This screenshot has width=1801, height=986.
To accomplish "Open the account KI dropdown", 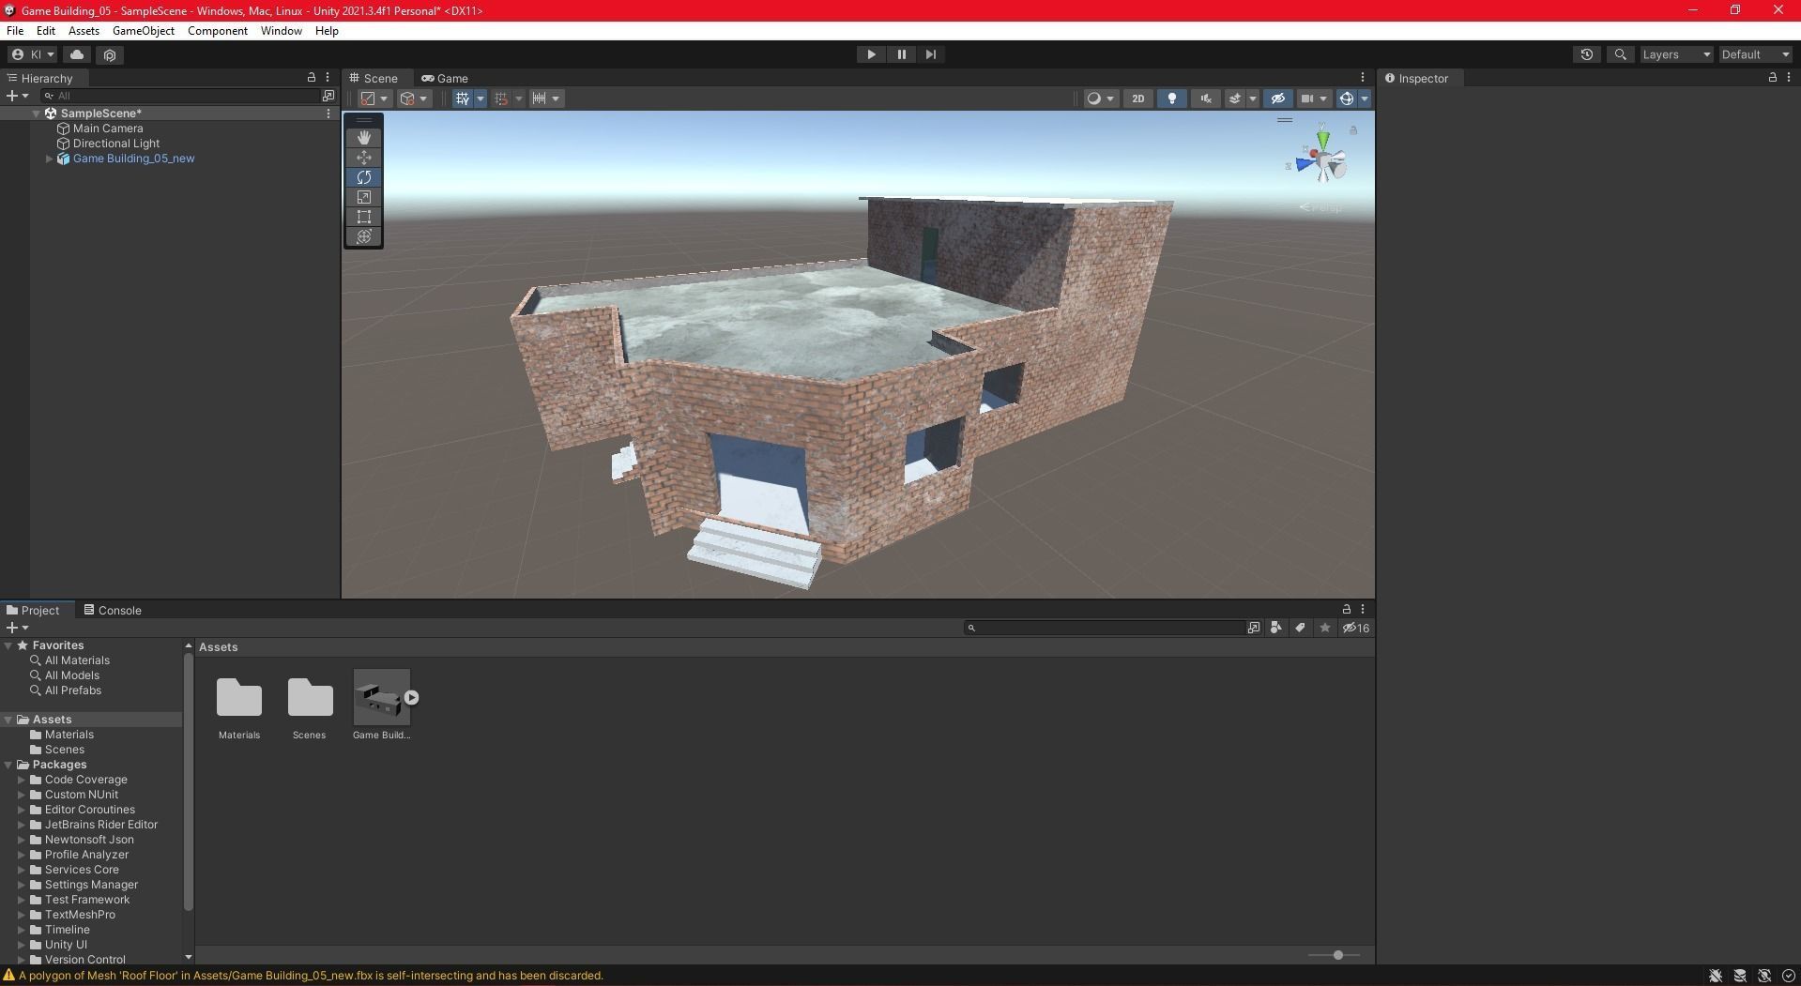I will (x=33, y=54).
